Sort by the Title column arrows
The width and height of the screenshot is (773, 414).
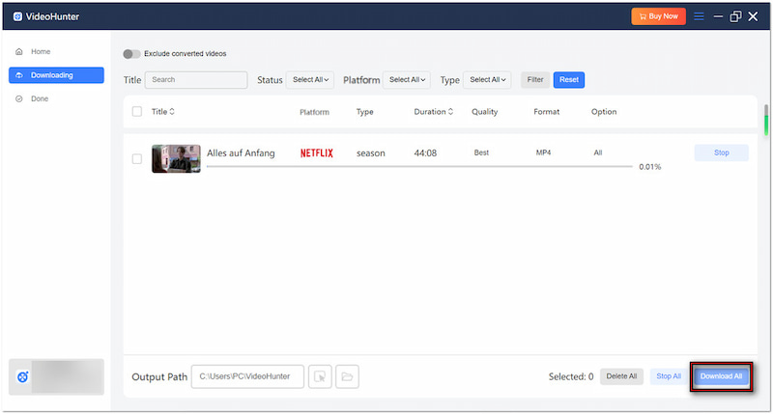click(x=172, y=112)
